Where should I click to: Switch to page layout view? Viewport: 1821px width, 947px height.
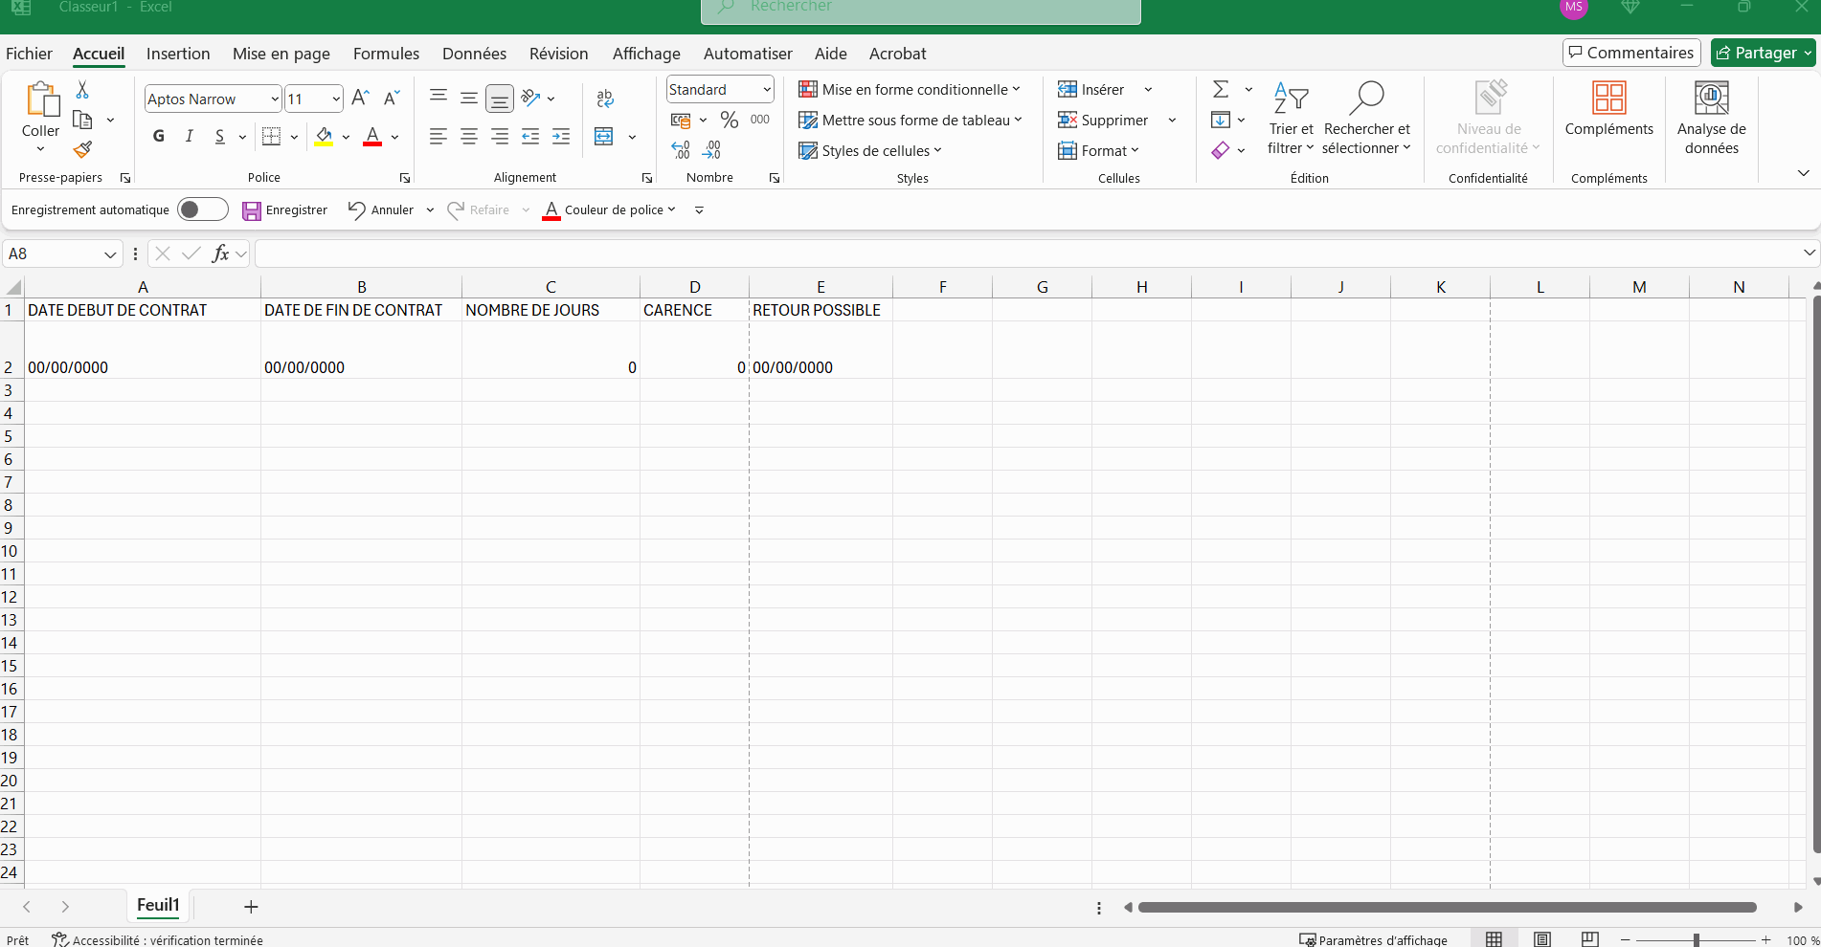[1542, 939]
